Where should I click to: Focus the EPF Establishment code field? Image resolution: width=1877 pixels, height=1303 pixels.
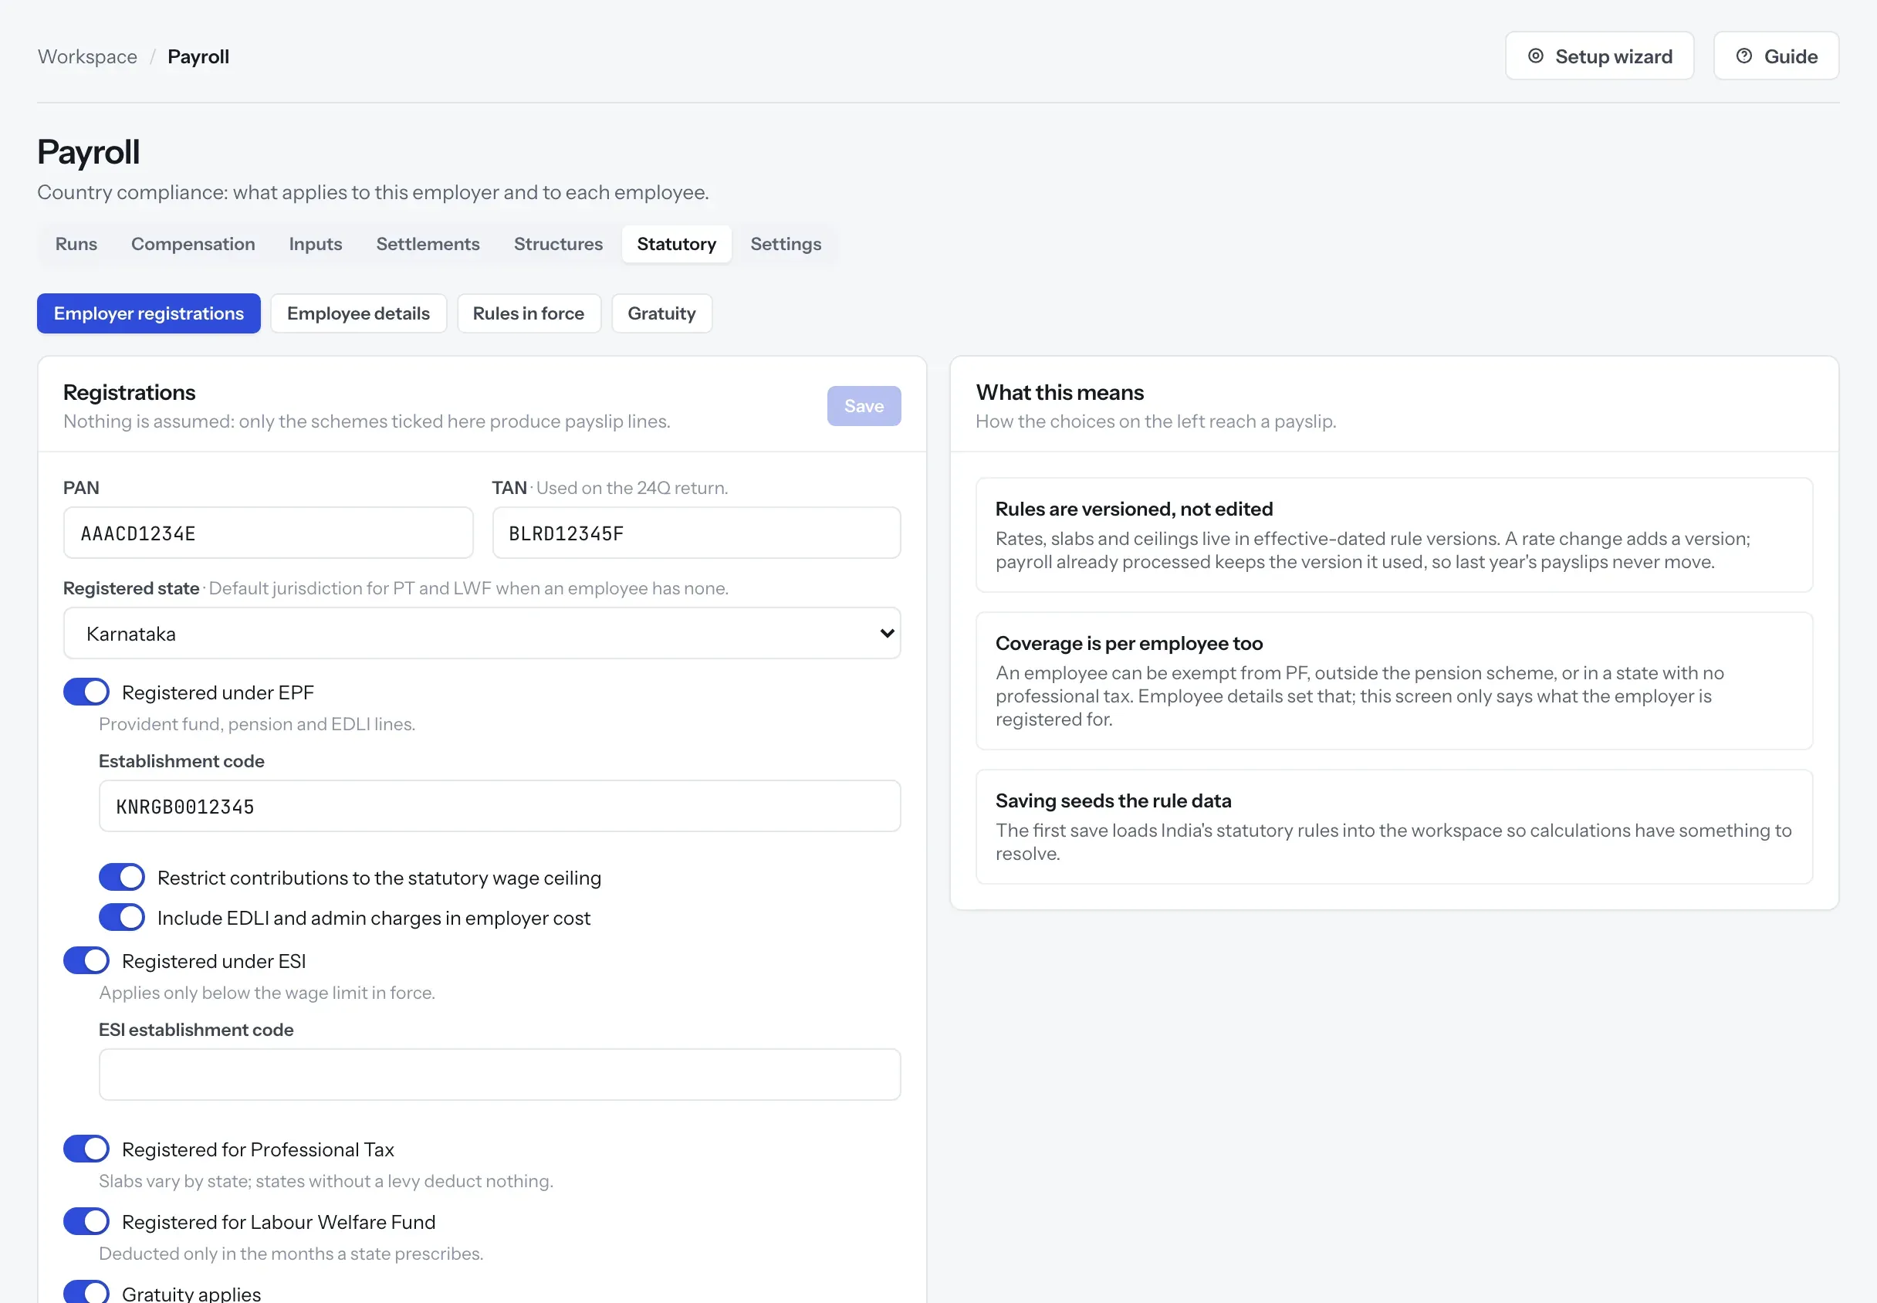click(499, 807)
